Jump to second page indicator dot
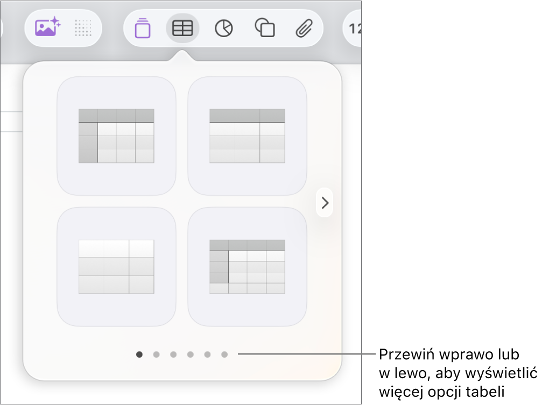Viewport: 542px width, 405px height. pyautogui.click(x=156, y=354)
